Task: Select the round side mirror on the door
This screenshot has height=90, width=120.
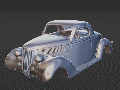Action: click(78, 37)
